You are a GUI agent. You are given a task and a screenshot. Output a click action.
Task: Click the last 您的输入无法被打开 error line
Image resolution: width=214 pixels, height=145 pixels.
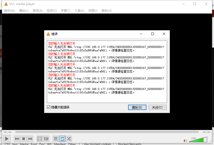[62, 85]
